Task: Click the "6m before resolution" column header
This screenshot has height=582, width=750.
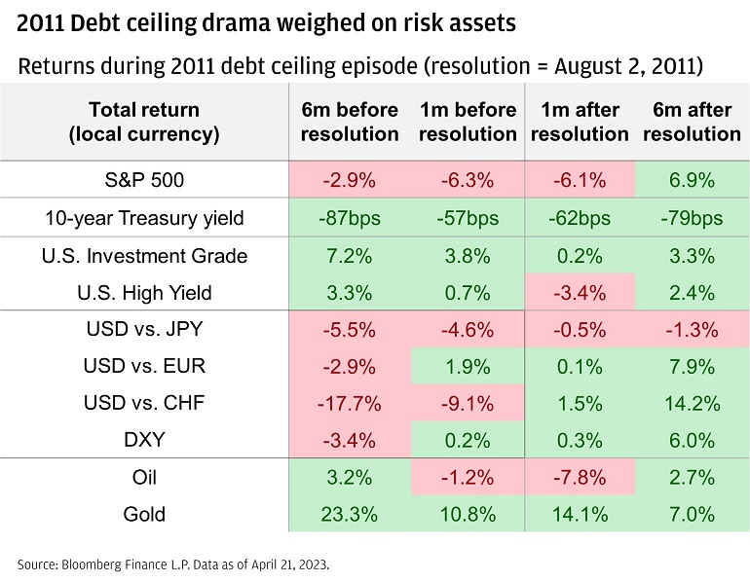Action: (350, 122)
